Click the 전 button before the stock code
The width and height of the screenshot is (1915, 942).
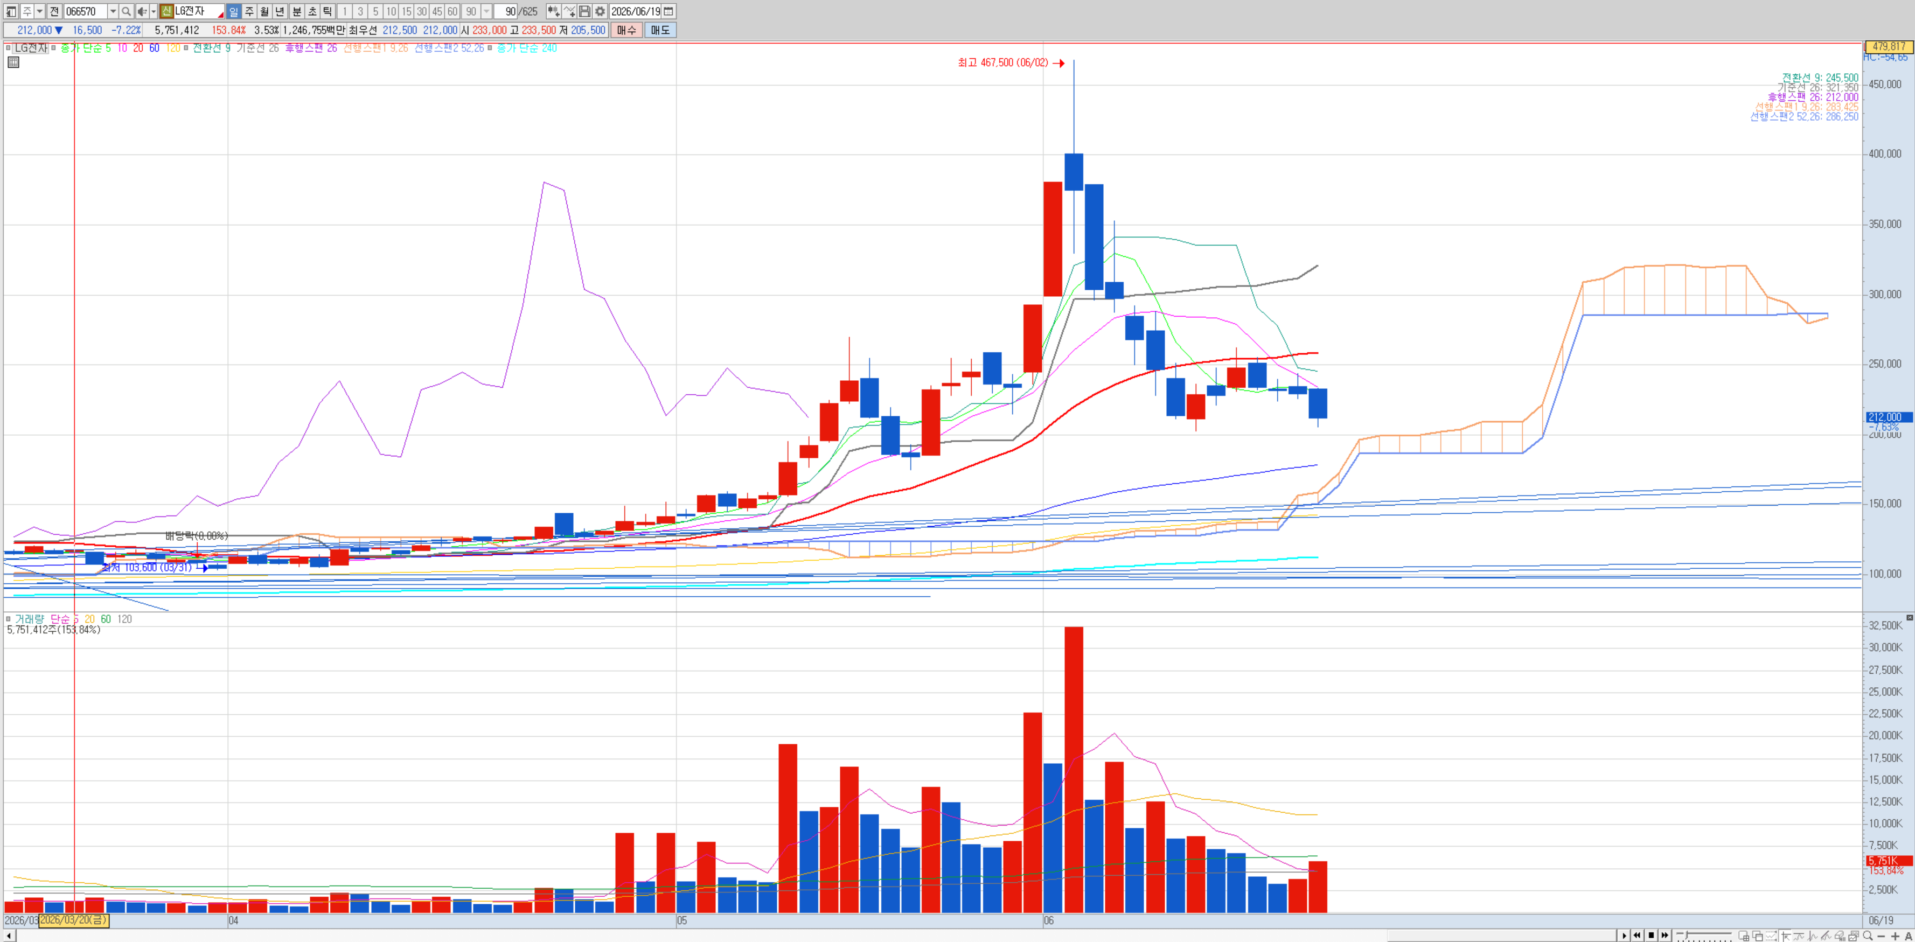54,11
